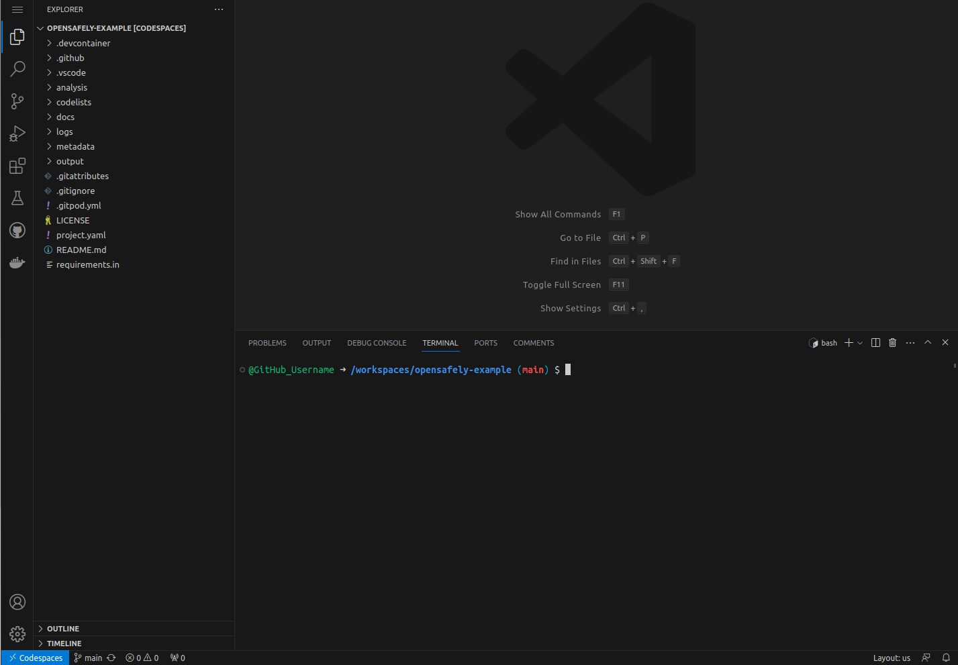Expand the OUTLINE section

pos(63,629)
